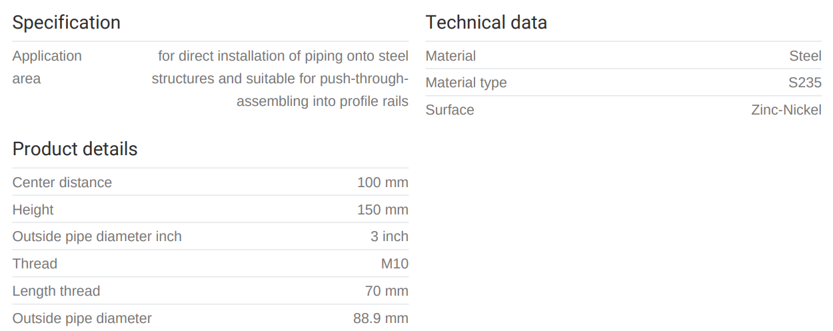Click the 3 inch pipe diameter value
Image resolution: width=833 pixels, height=331 pixels.
389,236
